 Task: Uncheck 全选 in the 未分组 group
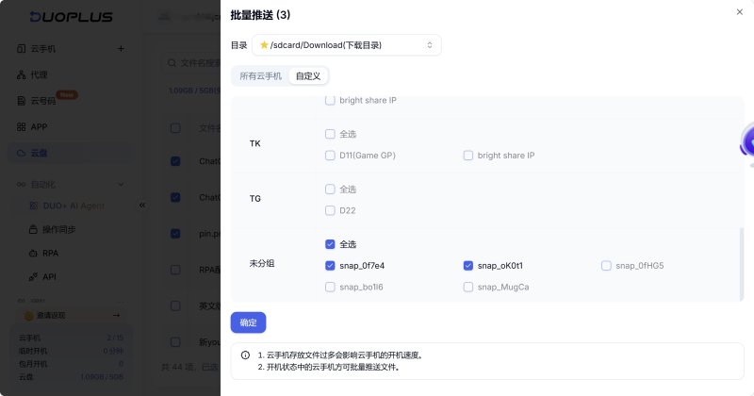[330, 244]
